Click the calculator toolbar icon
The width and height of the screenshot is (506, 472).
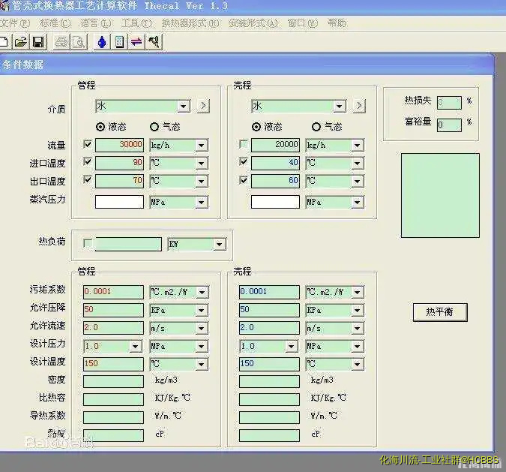coord(119,42)
